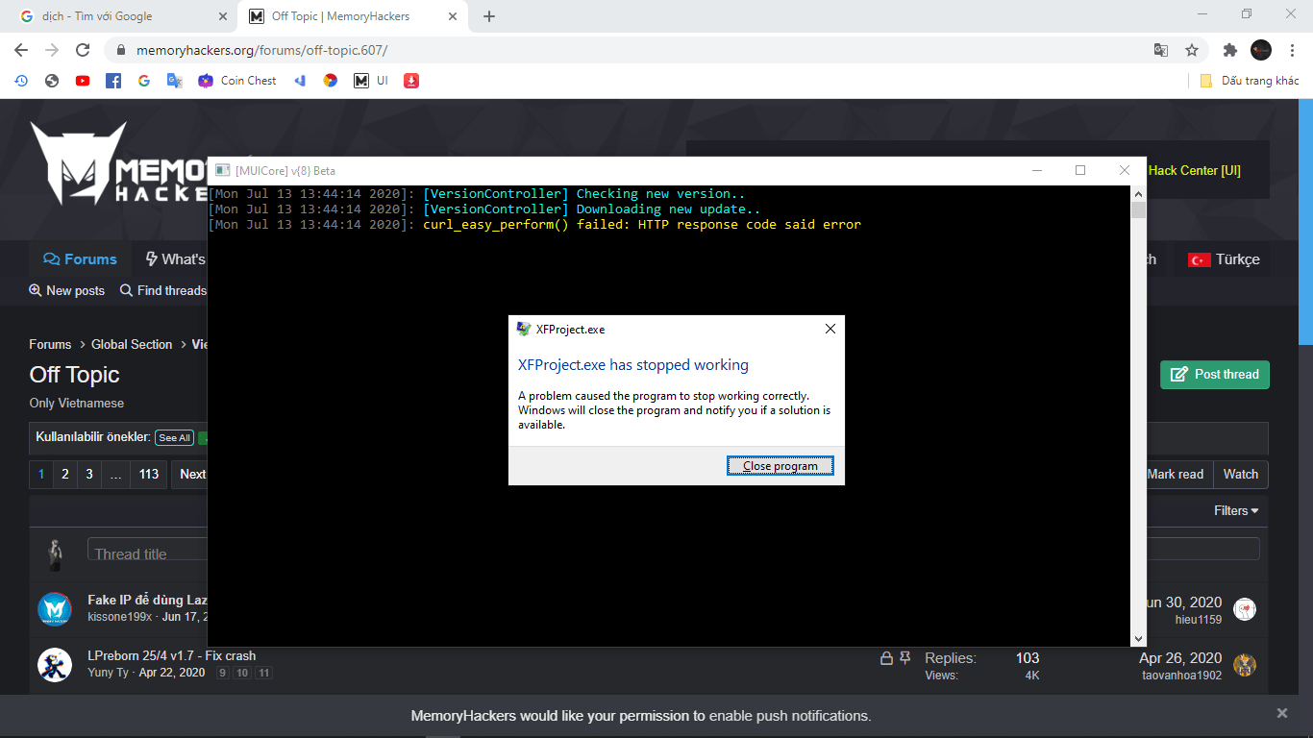Dismiss the XFProject.exe error dialog with X
Screen dimensions: 1313x738
point(830,329)
